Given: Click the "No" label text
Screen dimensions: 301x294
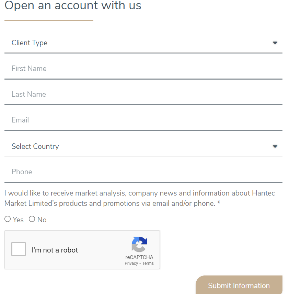Looking at the screenshot, I should pyautogui.click(x=42, y=220).
